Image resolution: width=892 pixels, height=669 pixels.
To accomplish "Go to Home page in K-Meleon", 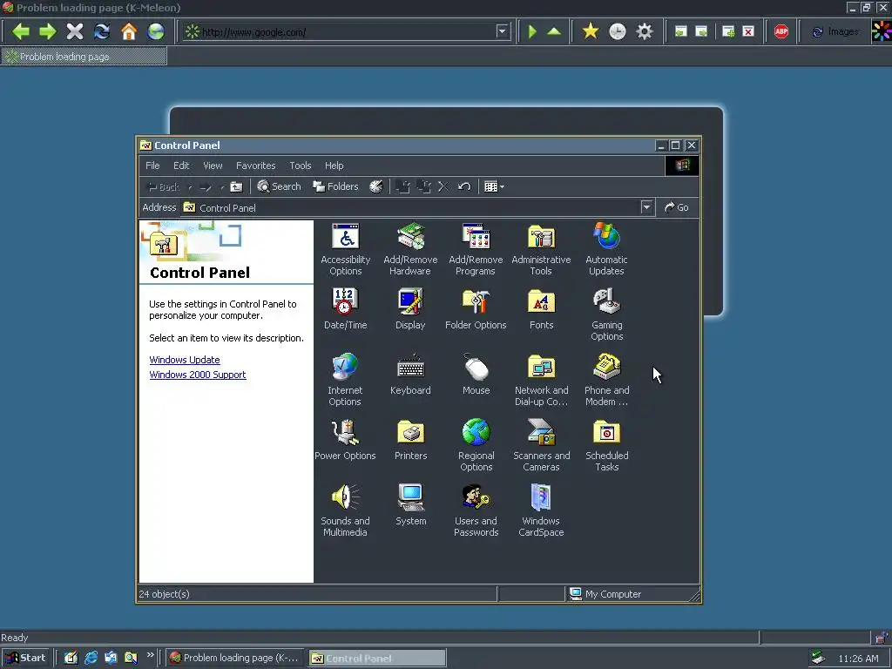I will coord(129,31).
